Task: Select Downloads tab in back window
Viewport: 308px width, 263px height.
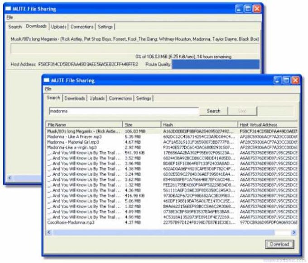Action: pyautogui.click(x=36, y=26)
